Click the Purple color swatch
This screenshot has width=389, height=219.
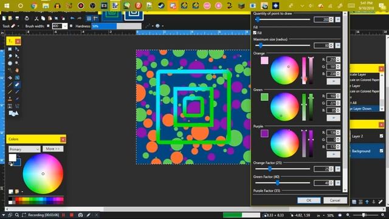click(x=264, y=133)
